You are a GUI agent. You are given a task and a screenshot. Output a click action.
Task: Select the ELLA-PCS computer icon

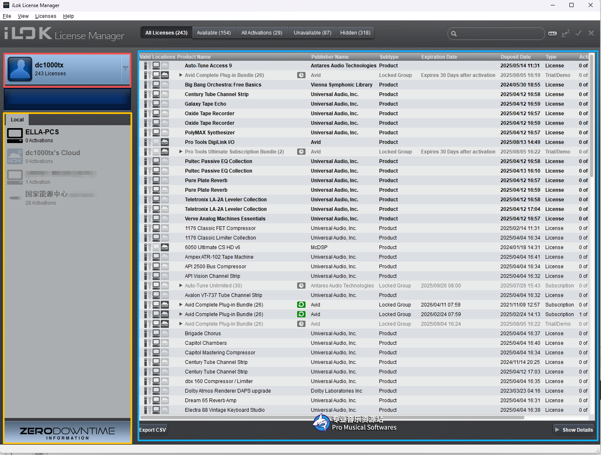15,136
